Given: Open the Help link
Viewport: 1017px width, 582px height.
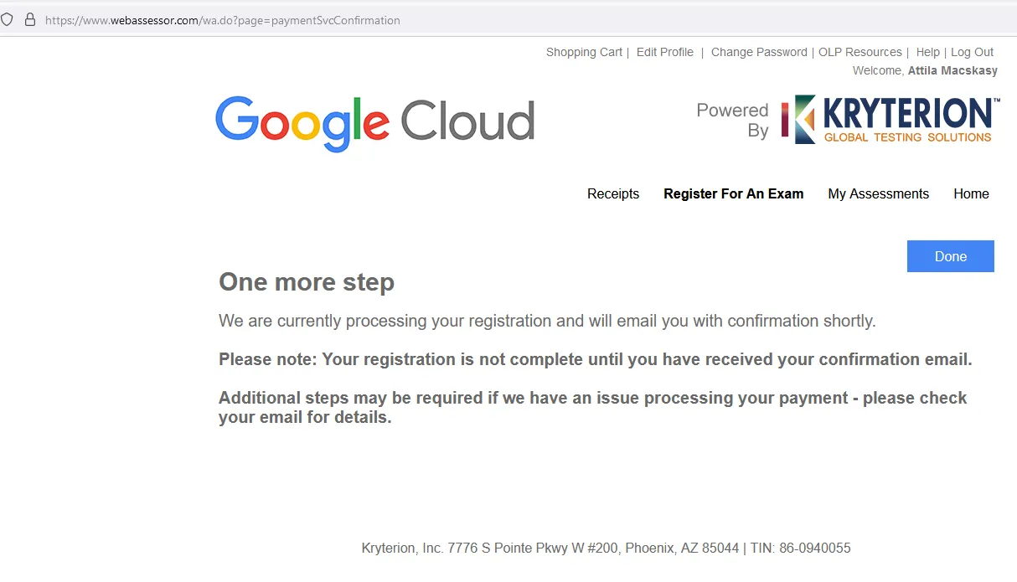Looking at the screenshot, I should tap(928, 52).
